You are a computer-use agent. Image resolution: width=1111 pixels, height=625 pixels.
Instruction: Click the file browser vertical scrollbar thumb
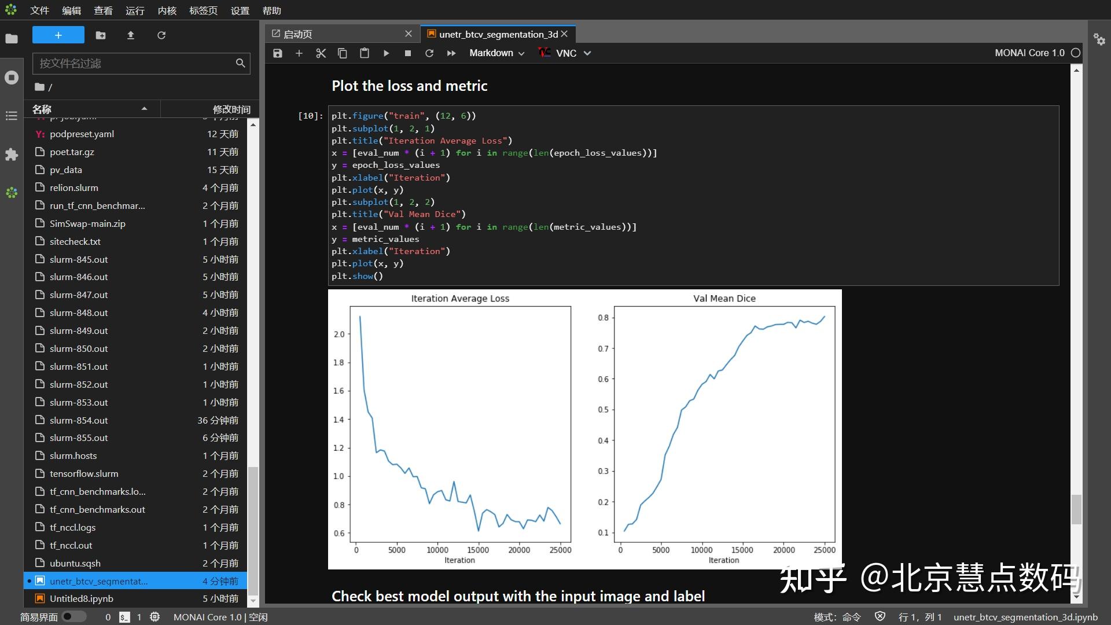click(x=253, y=531)
